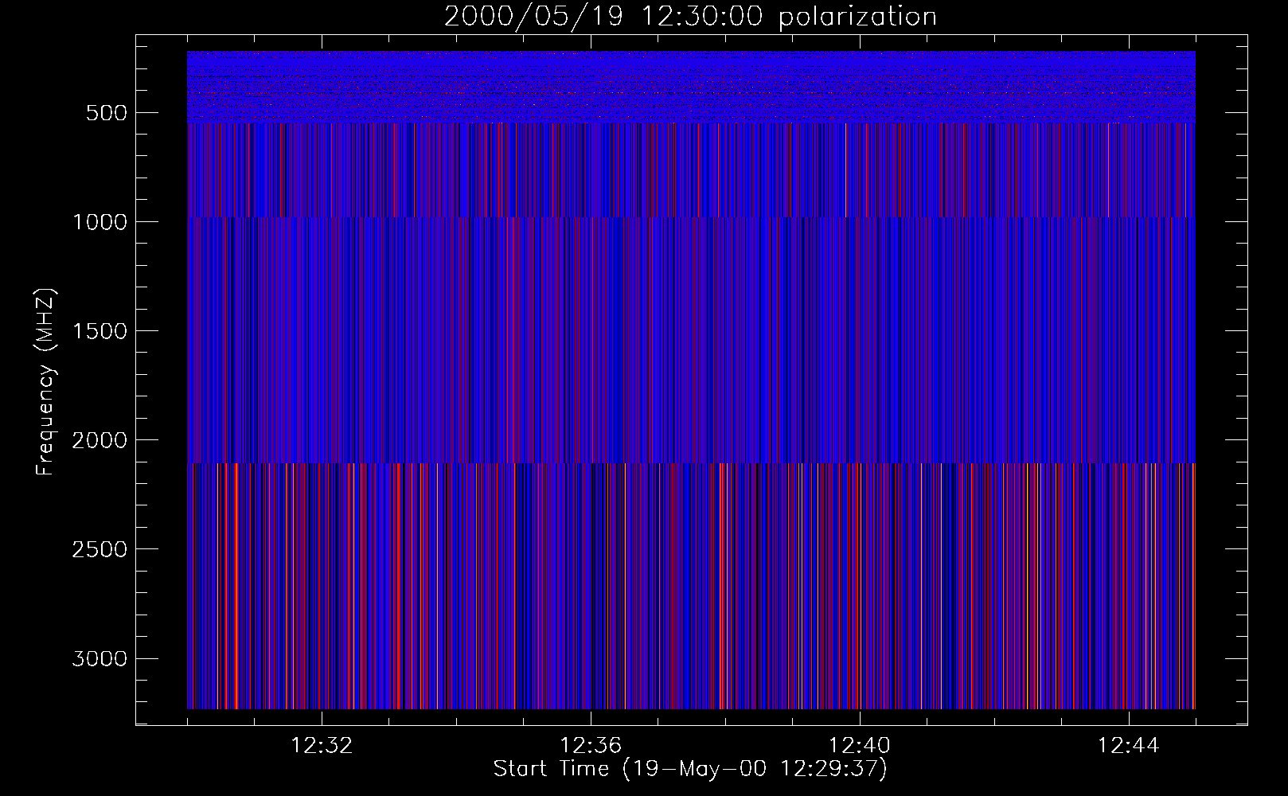Select the 'Frequency (MHZ)' axis label
Viewport: 1288px width, 796px height.
click(x=46, y=381)
